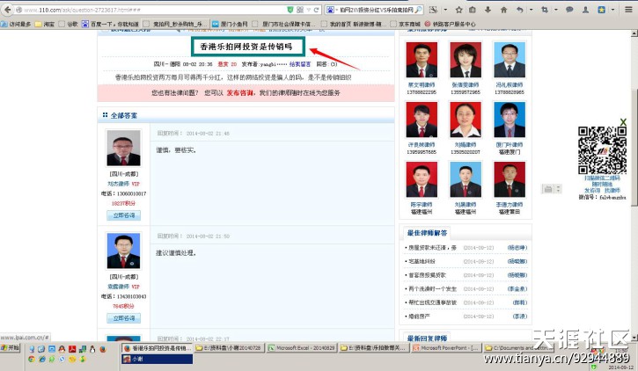Click the user account silhouette icon
638x371 pixels.
coord(585,10)
